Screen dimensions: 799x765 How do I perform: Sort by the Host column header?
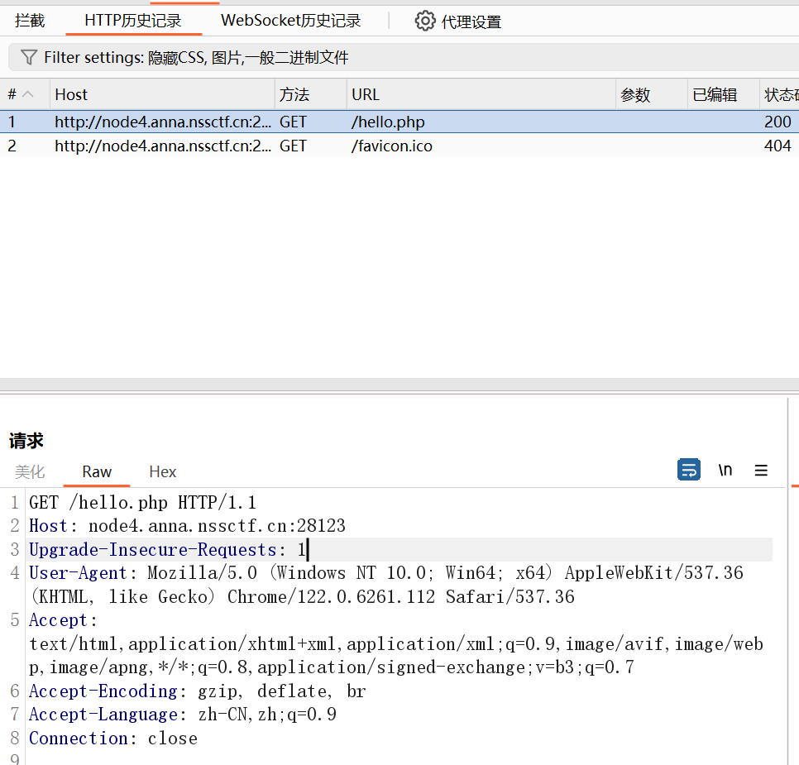pos(161,94)
